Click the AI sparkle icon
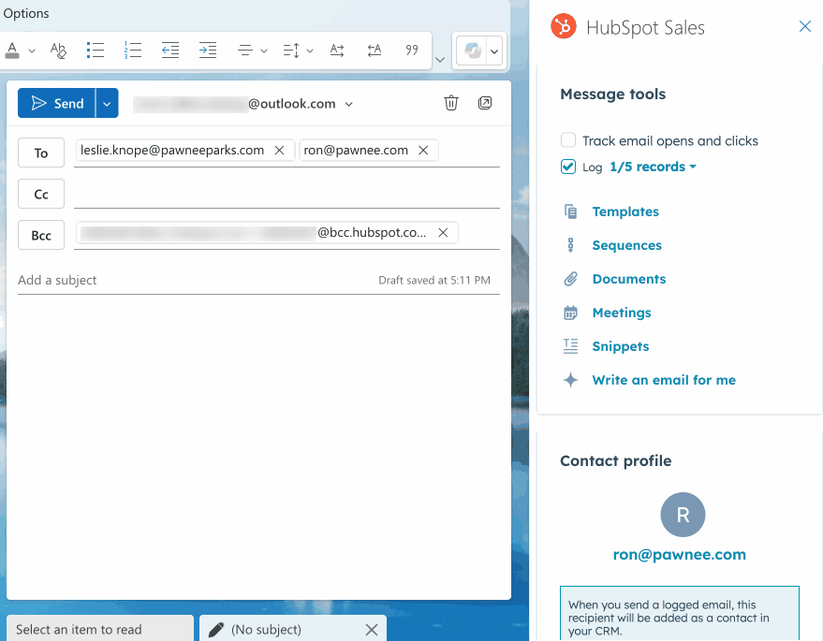The width and height of the screenshot is (823, 641). pos(570,380)
